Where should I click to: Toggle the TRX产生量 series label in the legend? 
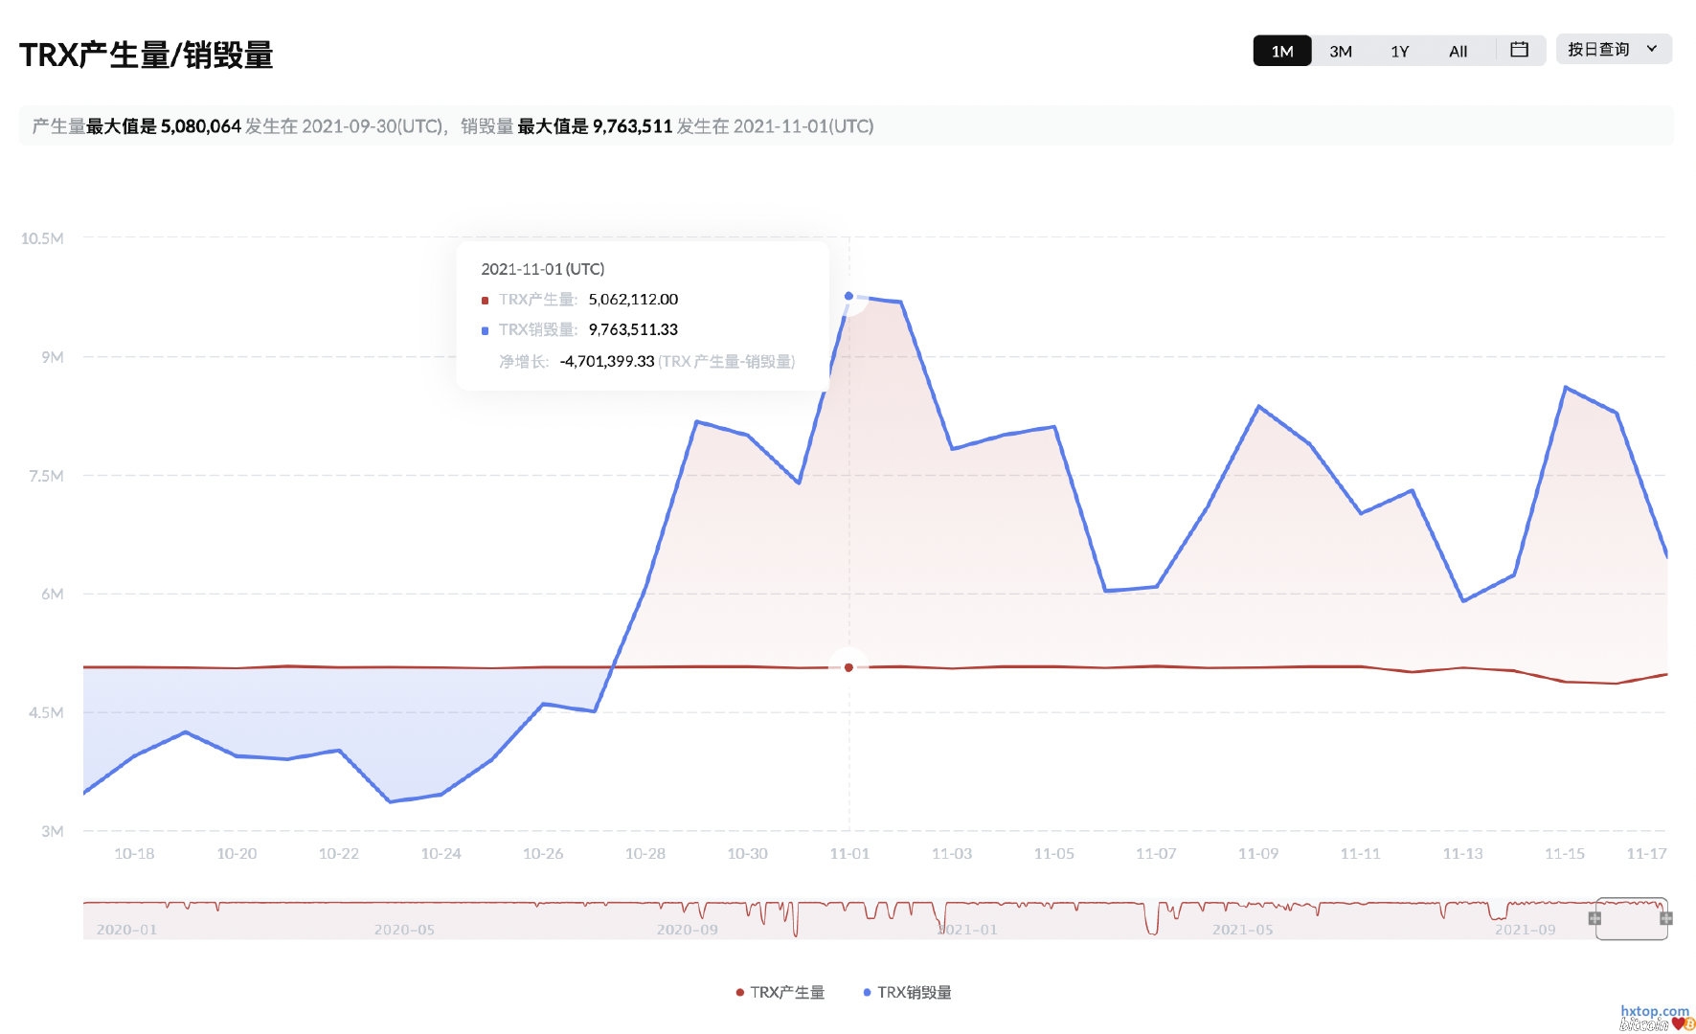(787, 993)
